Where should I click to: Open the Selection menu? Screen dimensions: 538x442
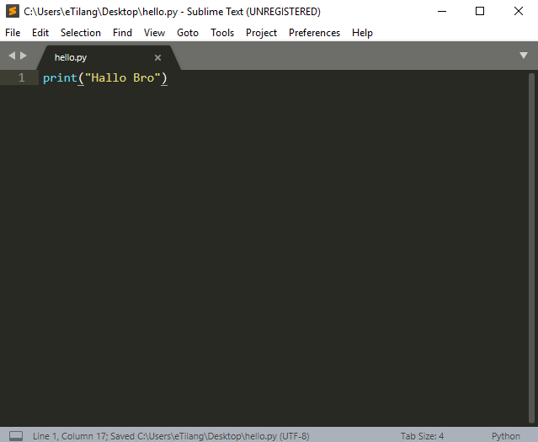[x=81, y=33]
